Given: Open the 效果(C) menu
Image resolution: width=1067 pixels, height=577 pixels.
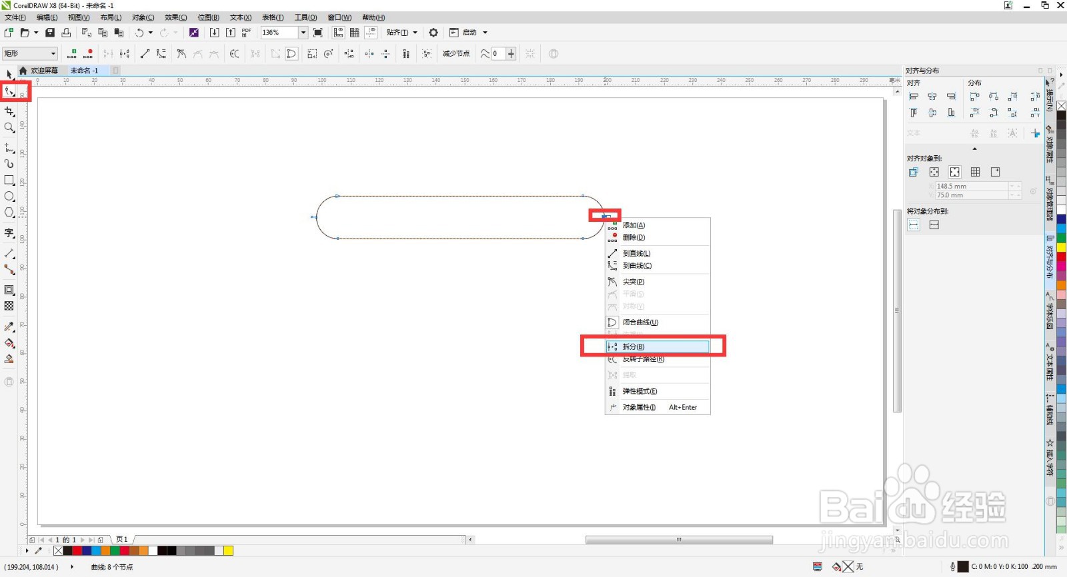Looking at the screenshot, I should click(x=176, y=17).
